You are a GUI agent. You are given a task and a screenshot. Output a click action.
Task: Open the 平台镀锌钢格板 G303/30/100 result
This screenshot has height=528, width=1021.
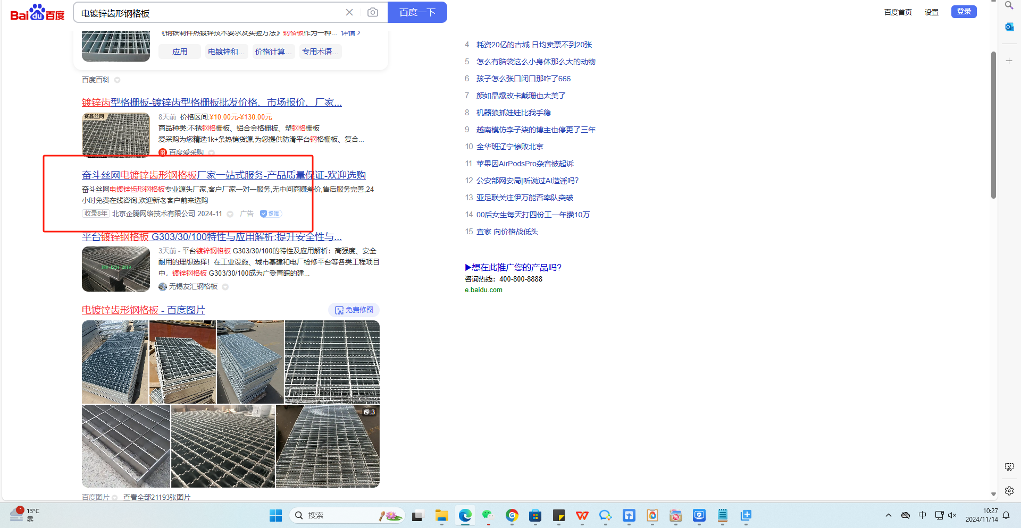(212, 236)
